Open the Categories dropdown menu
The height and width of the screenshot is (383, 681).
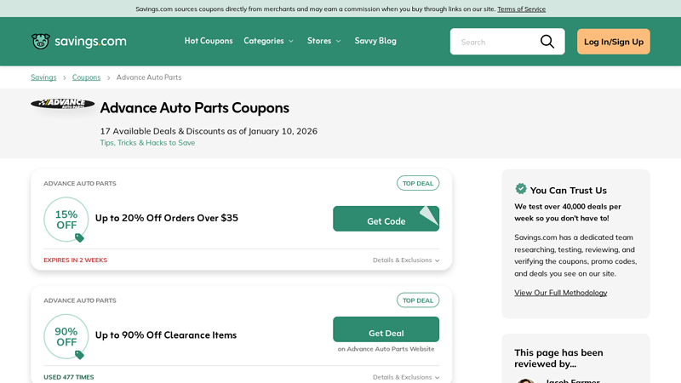(x=268, y=41)
